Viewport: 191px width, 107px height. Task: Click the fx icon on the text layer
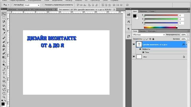(184, 44)
